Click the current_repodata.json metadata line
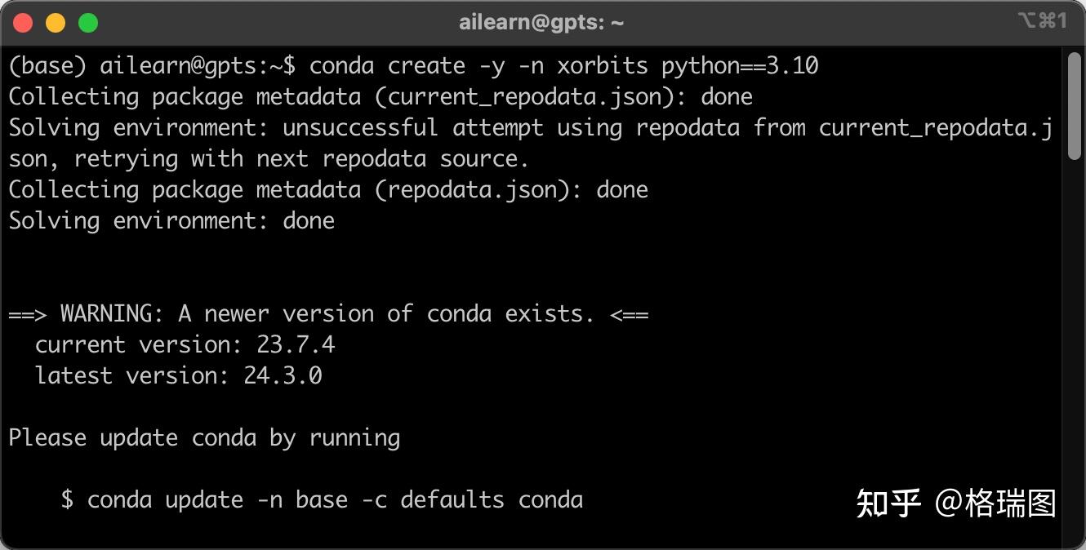1086x550 pixels. click(380, 97)
